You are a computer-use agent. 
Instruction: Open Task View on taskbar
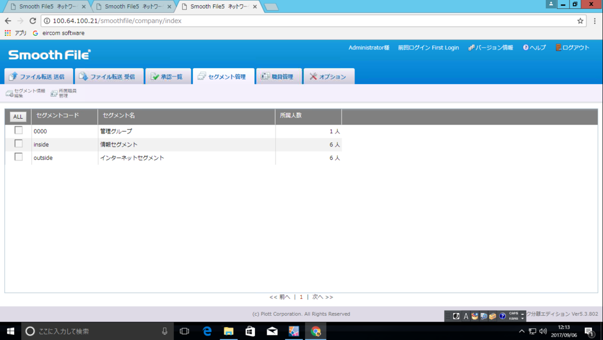pos(184,331)
